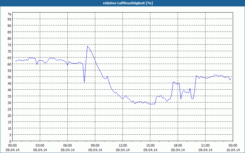245x153 pixels.
Task: Pick the y-axis value '35'
Action: pyautogui.click(x=9, y=96)
